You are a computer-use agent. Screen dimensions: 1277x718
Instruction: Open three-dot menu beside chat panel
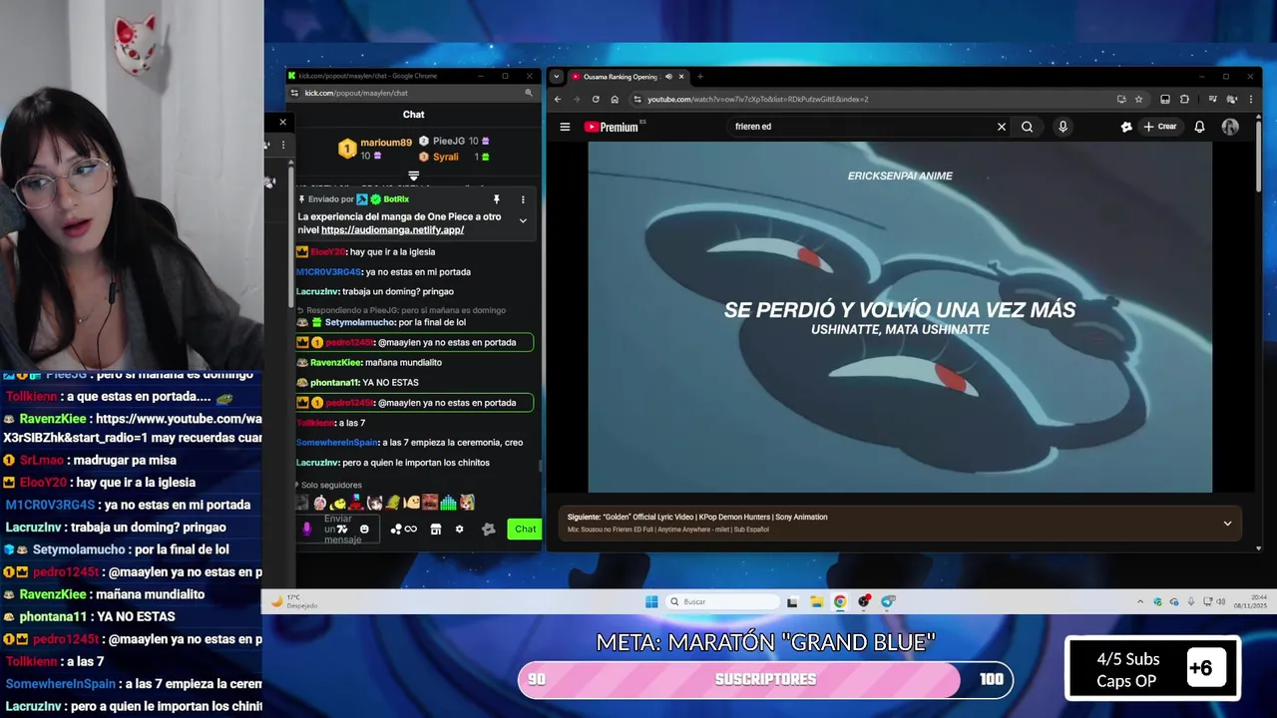coord(282,145)
